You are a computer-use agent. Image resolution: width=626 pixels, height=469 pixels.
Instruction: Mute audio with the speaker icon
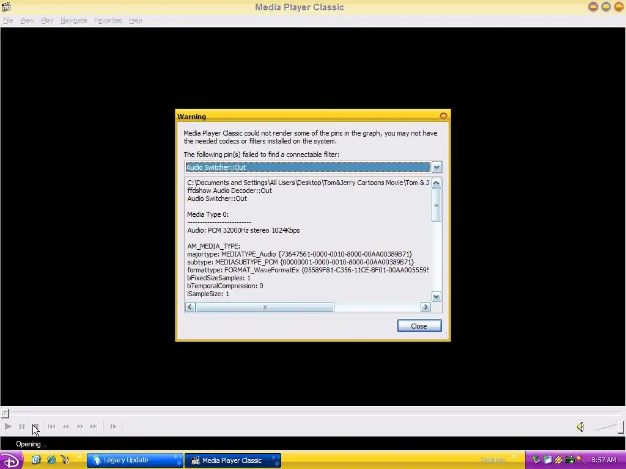pyautogui.click(x=581, y=427)
